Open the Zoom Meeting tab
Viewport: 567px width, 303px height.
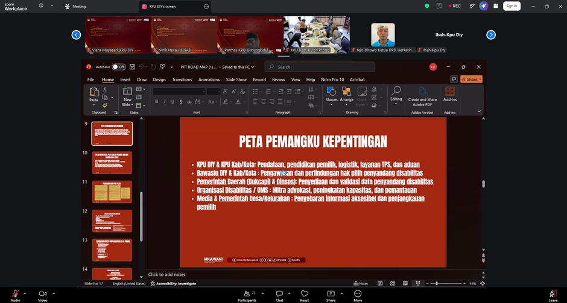click(x=75, y=6)
